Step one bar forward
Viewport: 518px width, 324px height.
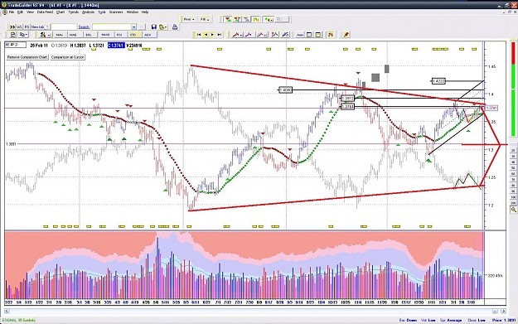(x=212, y=34)
